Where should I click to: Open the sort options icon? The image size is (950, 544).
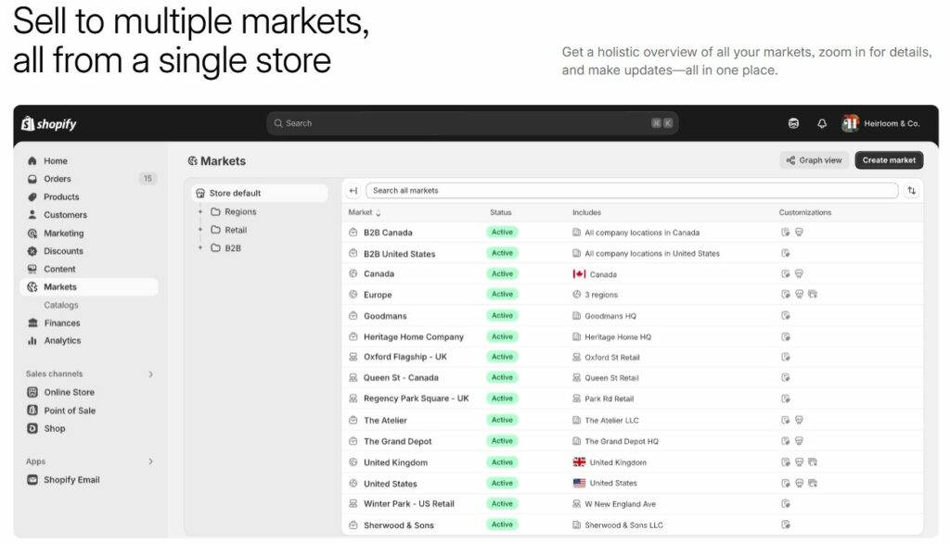(x=912, y=191)
